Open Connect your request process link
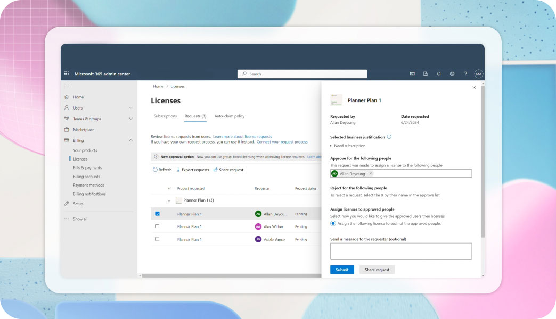The height and width of the screenshot is (319, 556). (282, 142)
